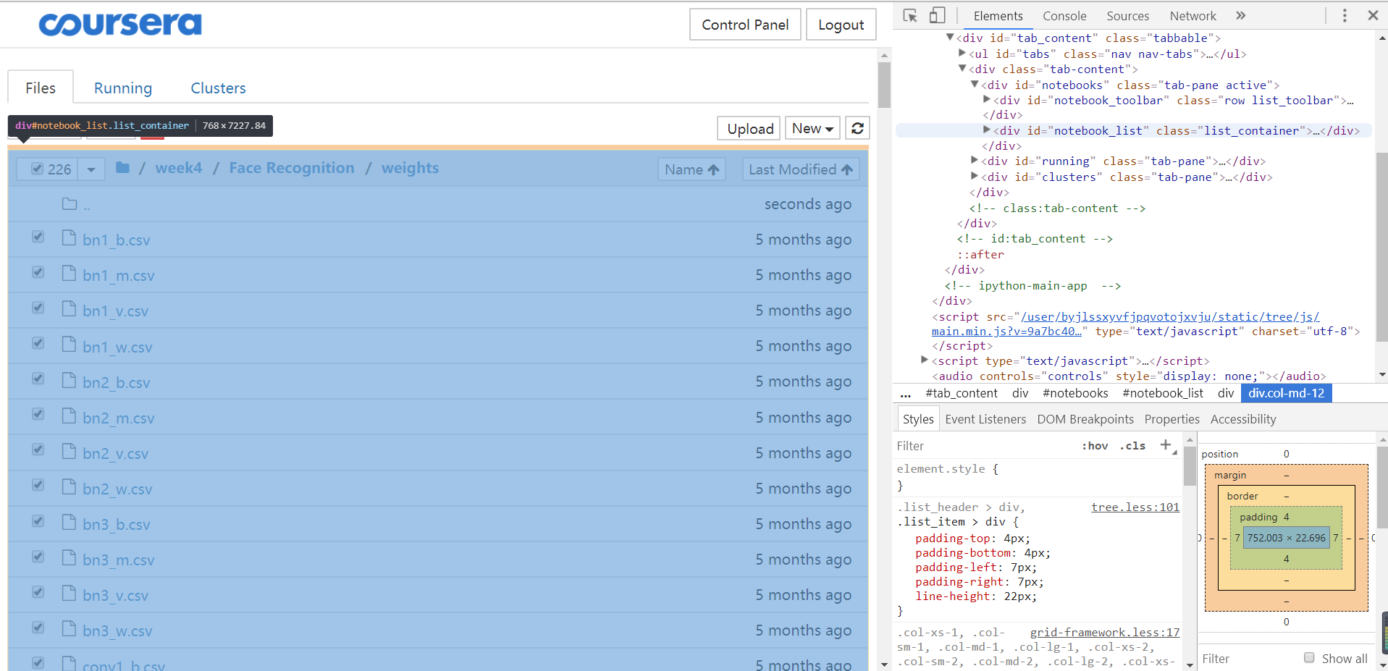This screenshot has height=671, width=1388.
Task: Click the Control Panel button
Action: [x=745, y=25]
